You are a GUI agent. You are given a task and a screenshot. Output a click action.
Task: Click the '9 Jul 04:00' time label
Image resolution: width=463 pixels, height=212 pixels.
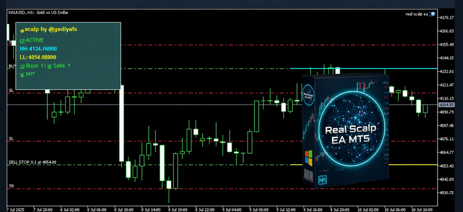[232, 209]
